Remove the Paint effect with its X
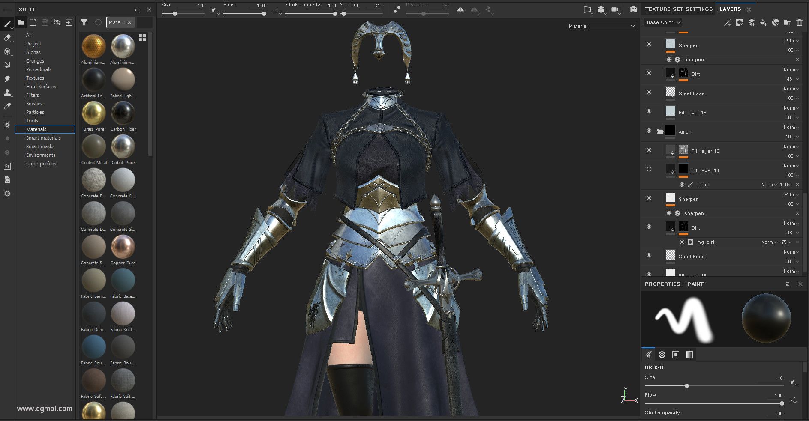 (797, 185)
